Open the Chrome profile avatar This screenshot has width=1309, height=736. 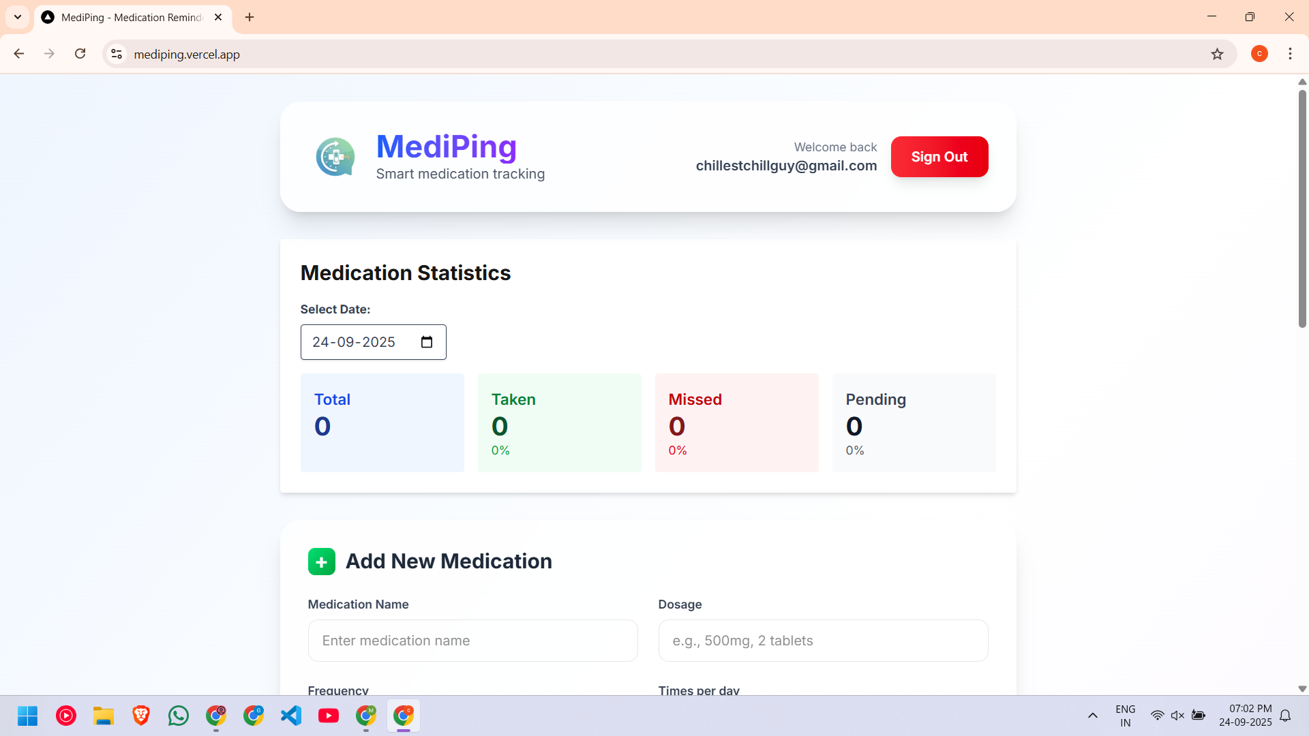point(1259,54)
